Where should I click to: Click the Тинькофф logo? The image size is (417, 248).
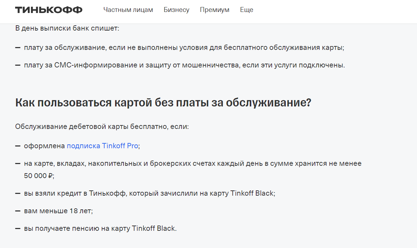[49, 10]
